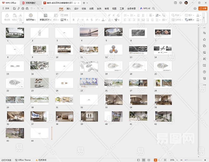Click the New Slide icon
Viewport: 209px width, 162px height.
[x=45, y=15]
